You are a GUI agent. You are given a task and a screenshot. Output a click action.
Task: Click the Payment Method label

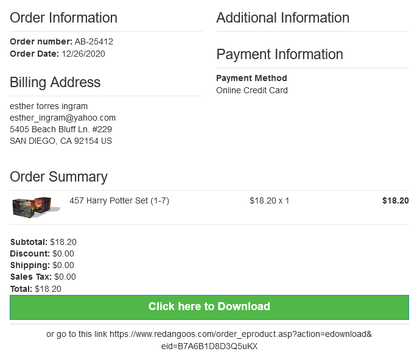251,78
